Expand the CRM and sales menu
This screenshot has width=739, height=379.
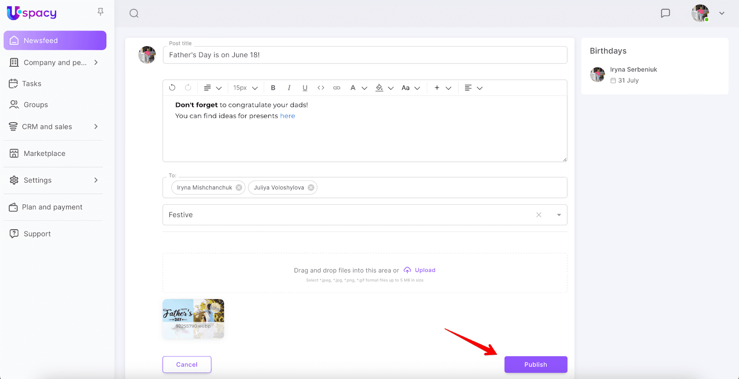(x=96, y=127)
